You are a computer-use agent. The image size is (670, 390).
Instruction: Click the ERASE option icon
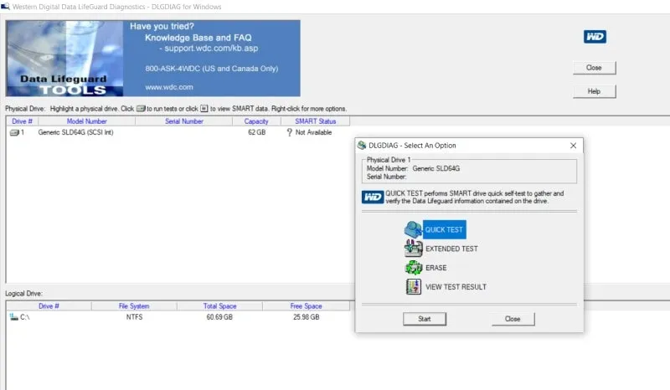click(413, 268)
